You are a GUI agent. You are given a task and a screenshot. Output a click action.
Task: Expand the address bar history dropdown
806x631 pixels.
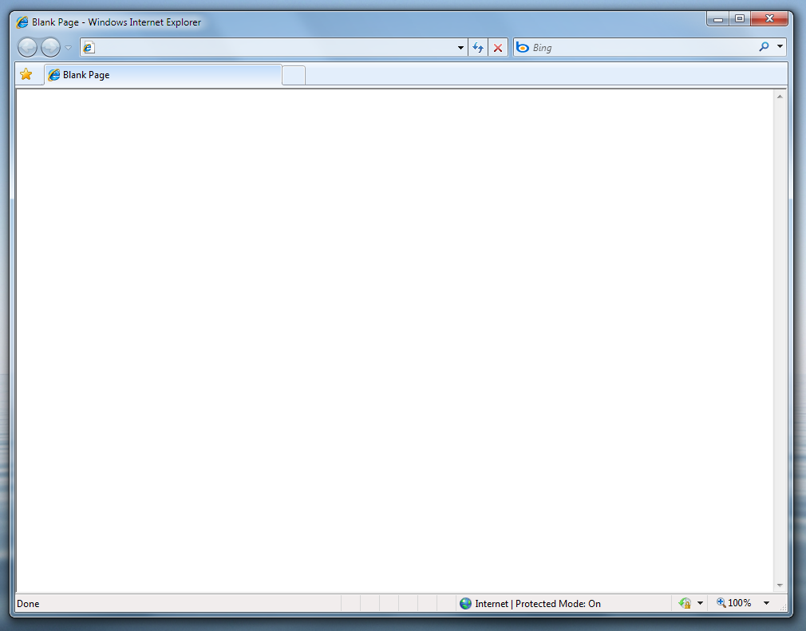point(460,48)
